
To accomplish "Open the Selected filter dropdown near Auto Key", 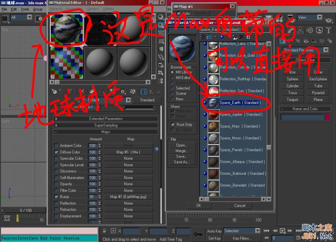I will click(x=241, y=231).
